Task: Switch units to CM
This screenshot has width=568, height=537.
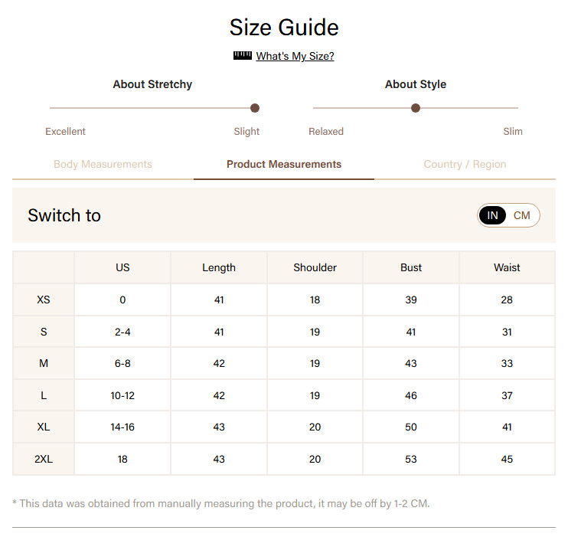Action: (x=521, y=215)
